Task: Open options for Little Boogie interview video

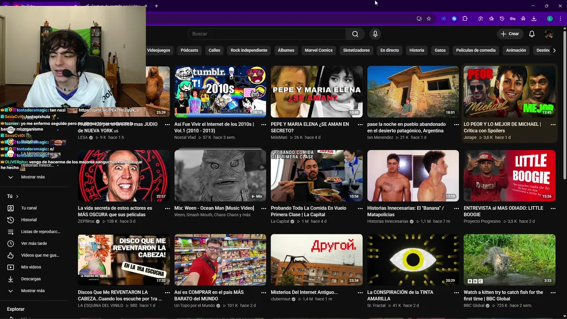Action: point(553,208)
